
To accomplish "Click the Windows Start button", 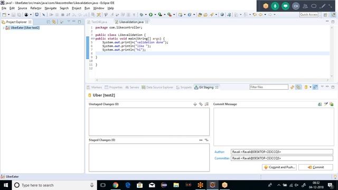I will (6, 185).
